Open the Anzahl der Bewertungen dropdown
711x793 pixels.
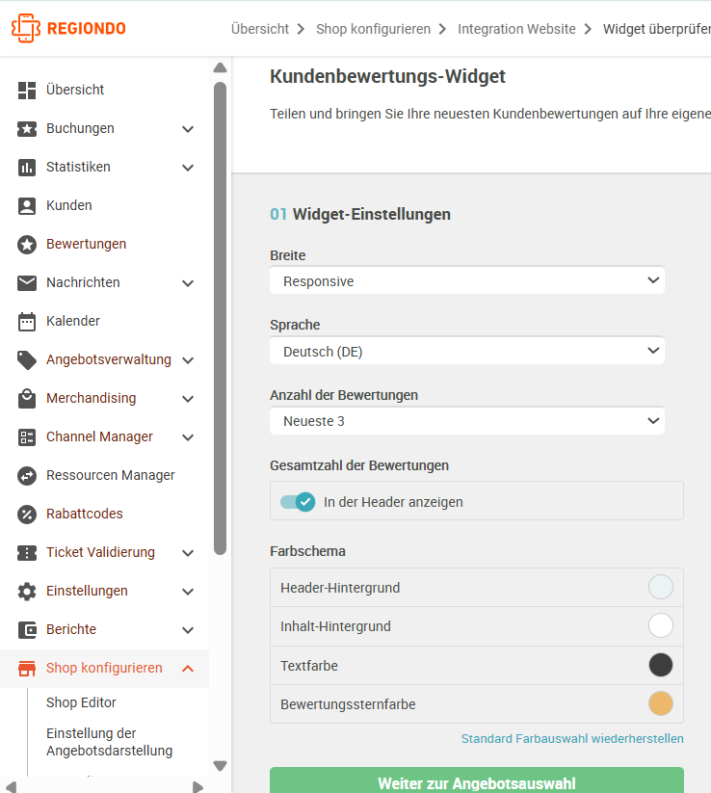(x=466, y=421)
